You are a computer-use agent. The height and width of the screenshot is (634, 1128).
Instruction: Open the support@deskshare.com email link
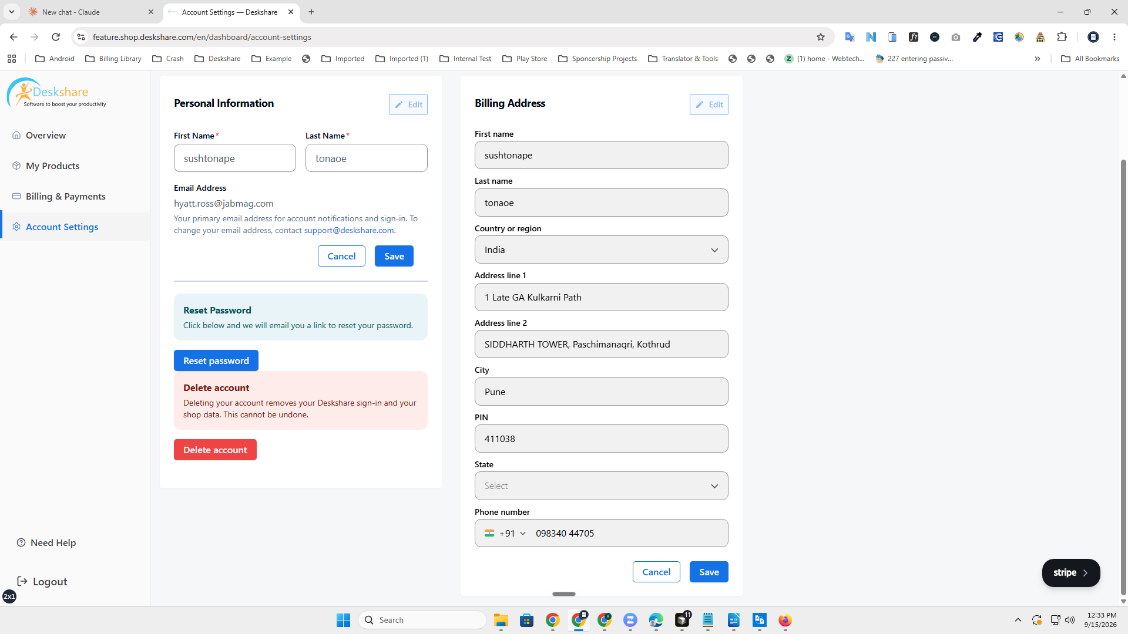pyautogui.click(x=349, y=230)
